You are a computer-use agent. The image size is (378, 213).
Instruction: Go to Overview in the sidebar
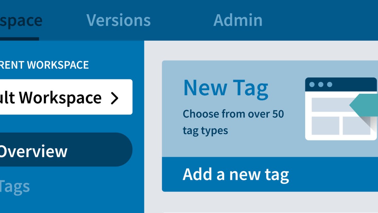pyautogui.click(x=66, y=150)
